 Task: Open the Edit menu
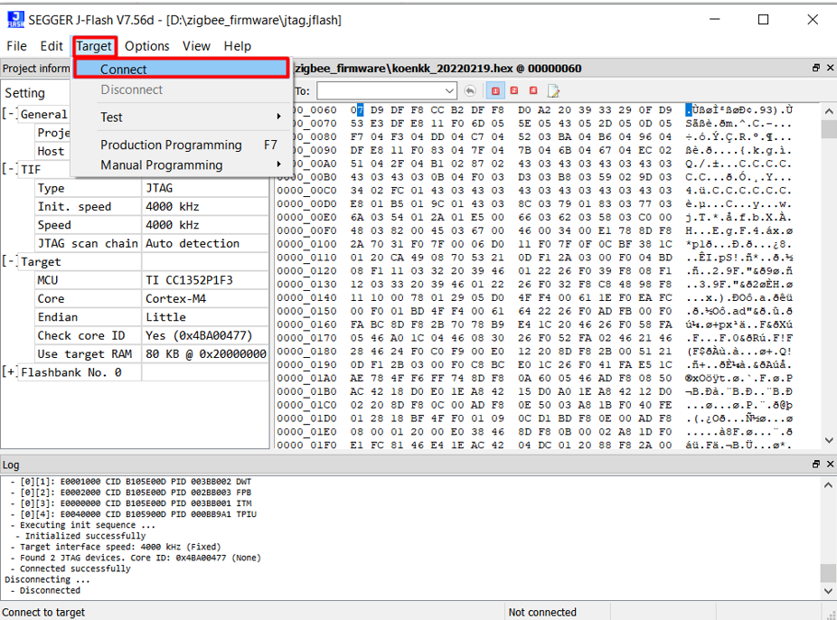(52, 46)
